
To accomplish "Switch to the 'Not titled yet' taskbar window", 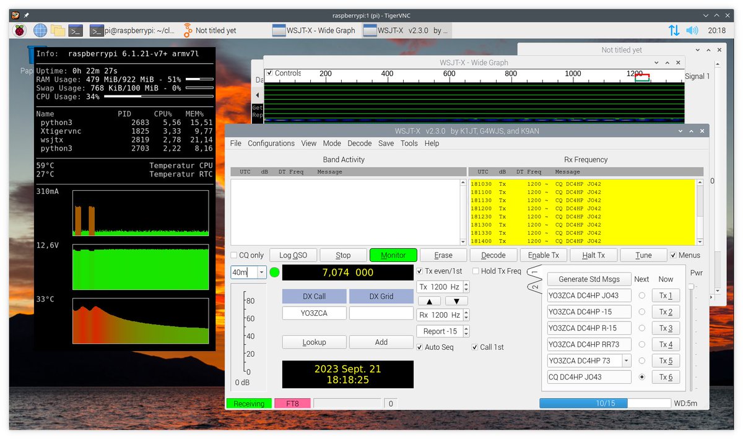I will coord(209,30).
